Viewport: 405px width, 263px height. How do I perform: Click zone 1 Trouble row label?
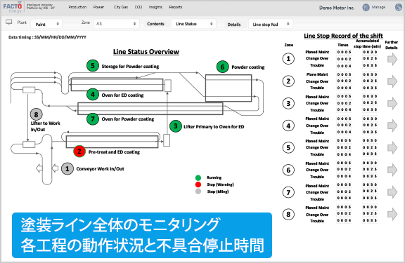pyautogui.click(x=317, y=65)
